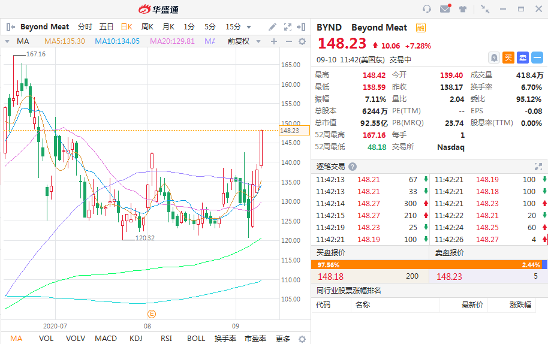548x344 pixels.
Task: Click the earnings E marker on chart
Action: [151, 314]
